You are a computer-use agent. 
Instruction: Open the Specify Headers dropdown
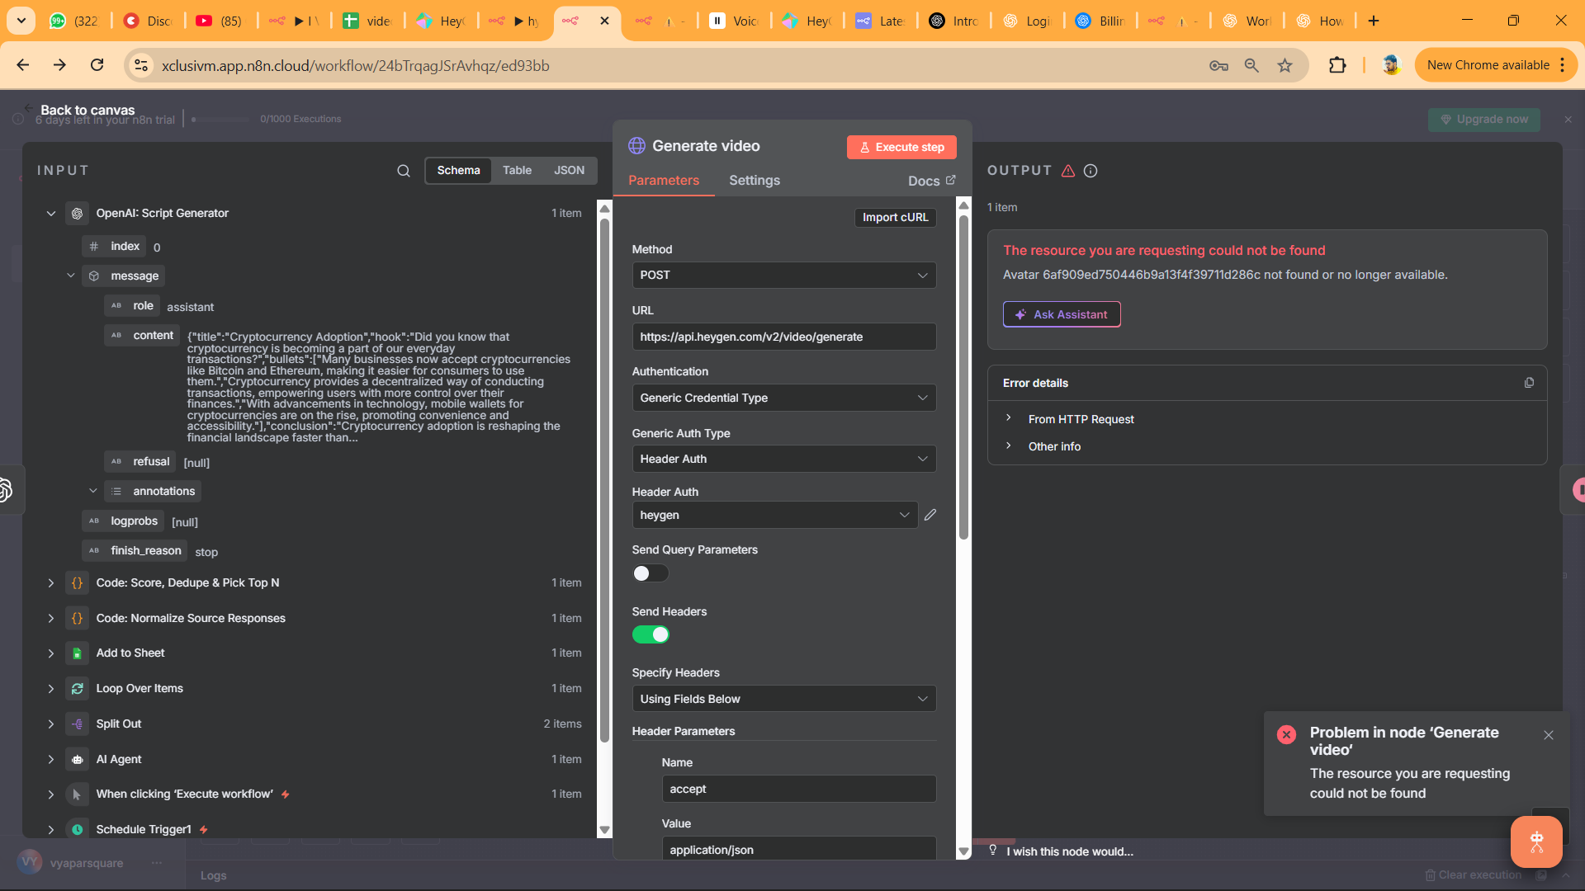click(x=783, y=699)
